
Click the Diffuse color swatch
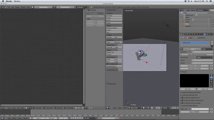click(200, 109)
